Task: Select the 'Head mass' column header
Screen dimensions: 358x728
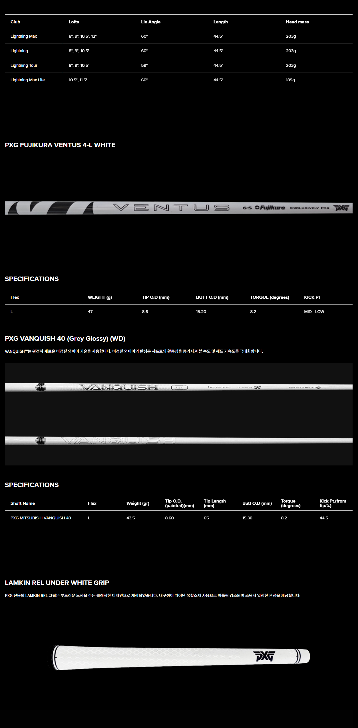Action: pos(297,22)
